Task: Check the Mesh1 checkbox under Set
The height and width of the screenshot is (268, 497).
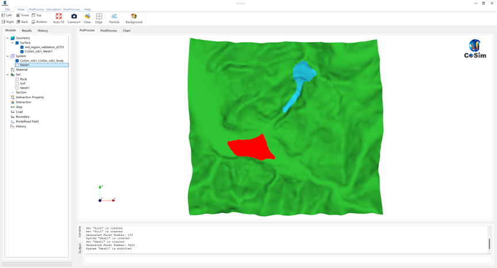Action: [17, 88]
